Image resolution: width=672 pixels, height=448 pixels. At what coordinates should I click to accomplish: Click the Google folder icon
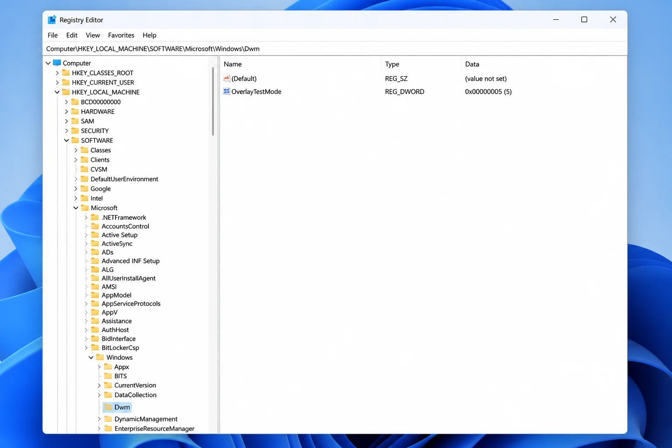[x=85, y=189]
